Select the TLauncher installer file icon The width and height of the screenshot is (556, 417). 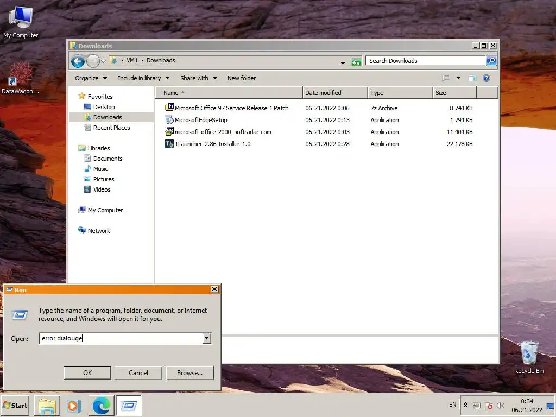pos(169,143)
